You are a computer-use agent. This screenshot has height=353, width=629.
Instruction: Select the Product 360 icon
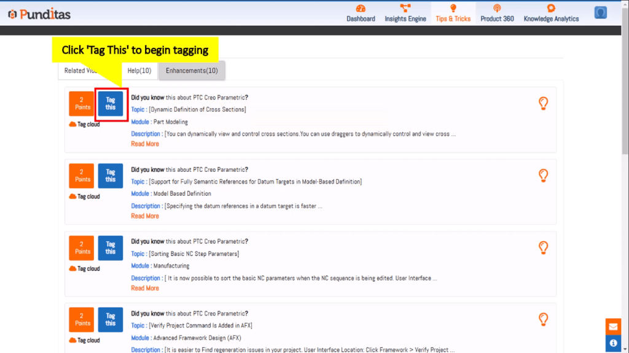[497, 9]
